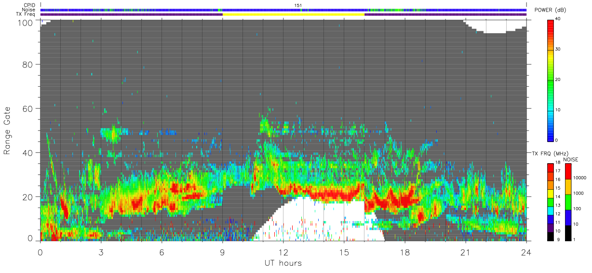Click x-axis tick label "12" under UT hours

(x=283, y=252)
